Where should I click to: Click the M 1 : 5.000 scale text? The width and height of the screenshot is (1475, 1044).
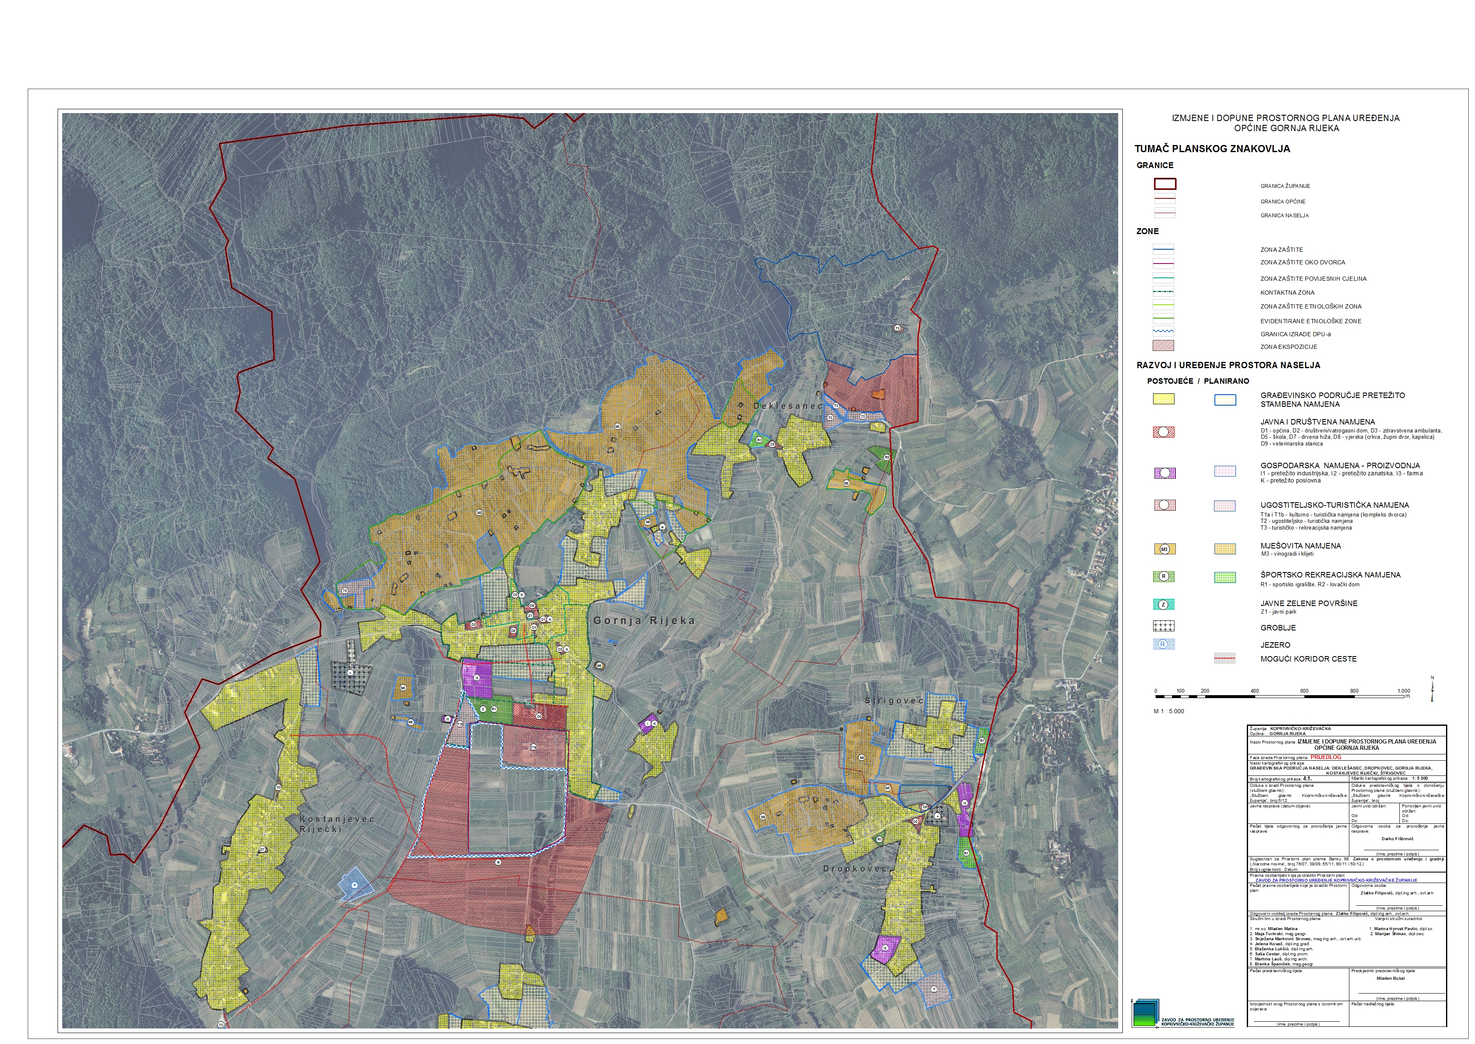[1168, 711]
